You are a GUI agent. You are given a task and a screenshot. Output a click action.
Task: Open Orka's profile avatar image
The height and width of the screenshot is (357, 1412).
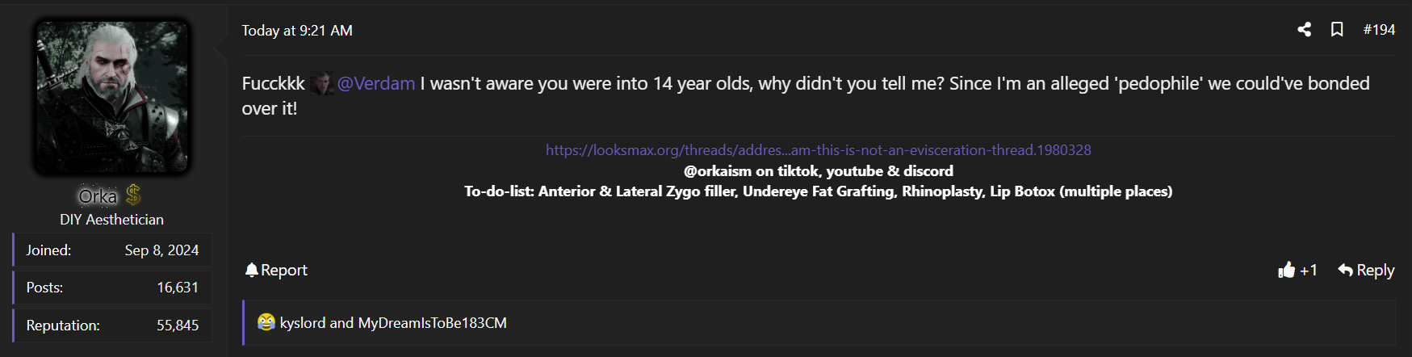112,97
